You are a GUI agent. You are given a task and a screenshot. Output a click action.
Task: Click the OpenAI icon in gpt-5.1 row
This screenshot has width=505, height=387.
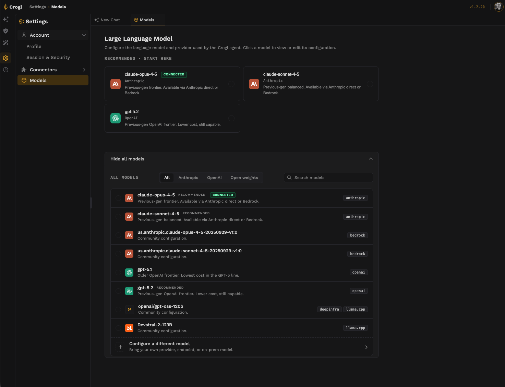pyautogui.click(x=129, y=273)
